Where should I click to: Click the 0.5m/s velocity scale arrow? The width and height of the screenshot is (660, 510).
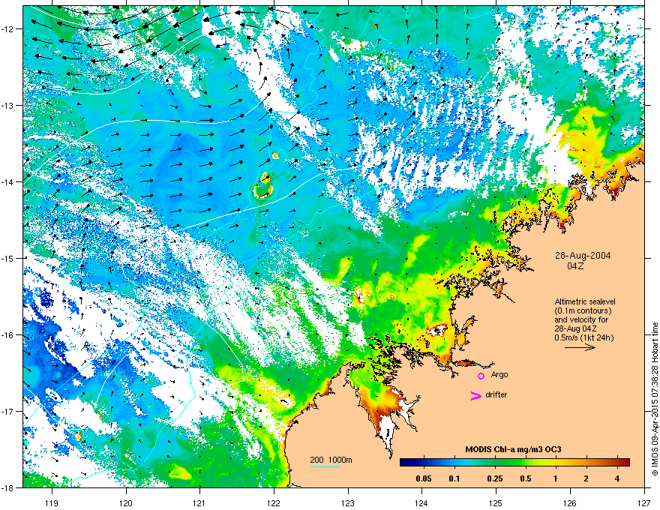580,347
